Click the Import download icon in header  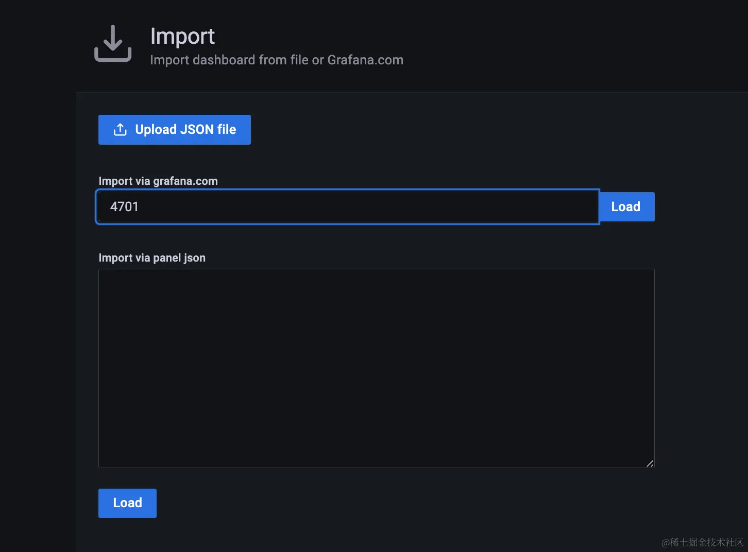click(x=113, y=44)
